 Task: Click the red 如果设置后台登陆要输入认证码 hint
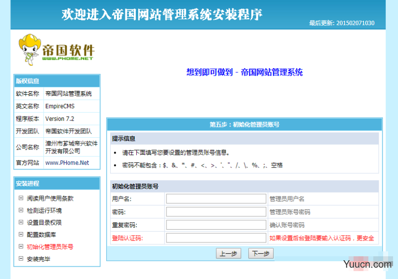tap(321, 238)
